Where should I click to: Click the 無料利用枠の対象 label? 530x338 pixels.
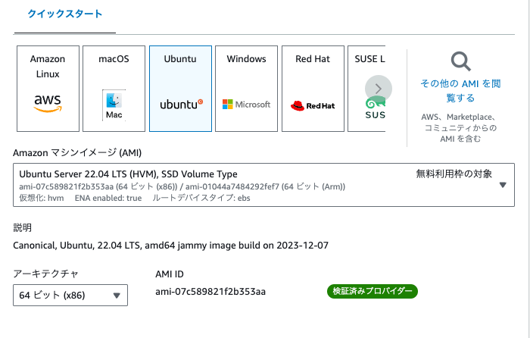[454, 174]
